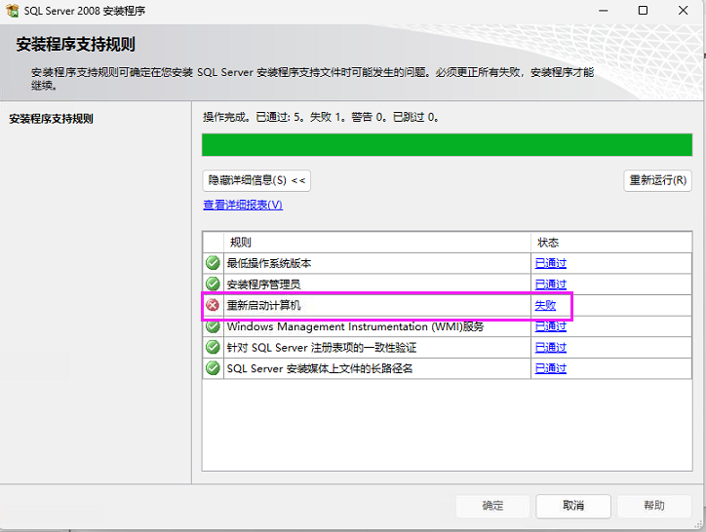Select SQL Server 安装媒体上文件的长路径名 text

pos(320,368)
